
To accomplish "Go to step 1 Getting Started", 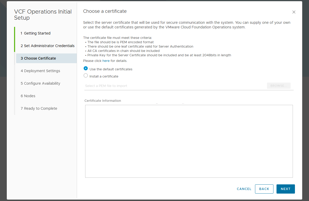I will pyautogui.click(x=36, y=33).
